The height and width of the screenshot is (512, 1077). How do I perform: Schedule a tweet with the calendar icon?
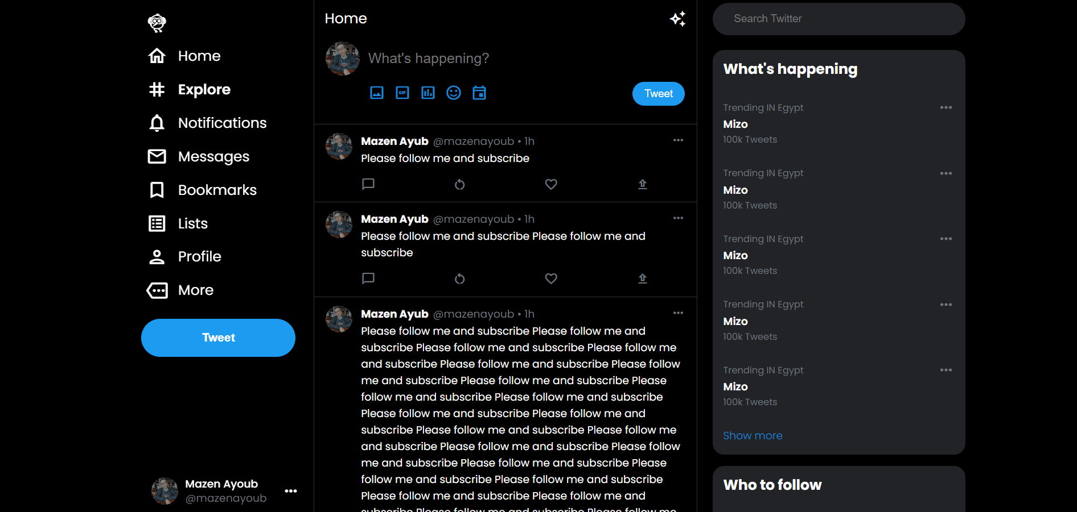479,93
